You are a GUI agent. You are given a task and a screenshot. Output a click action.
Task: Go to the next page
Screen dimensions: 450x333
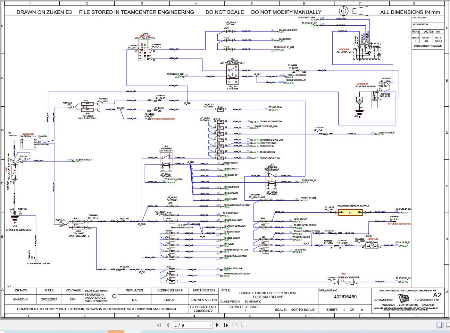[x=217, y=325]
